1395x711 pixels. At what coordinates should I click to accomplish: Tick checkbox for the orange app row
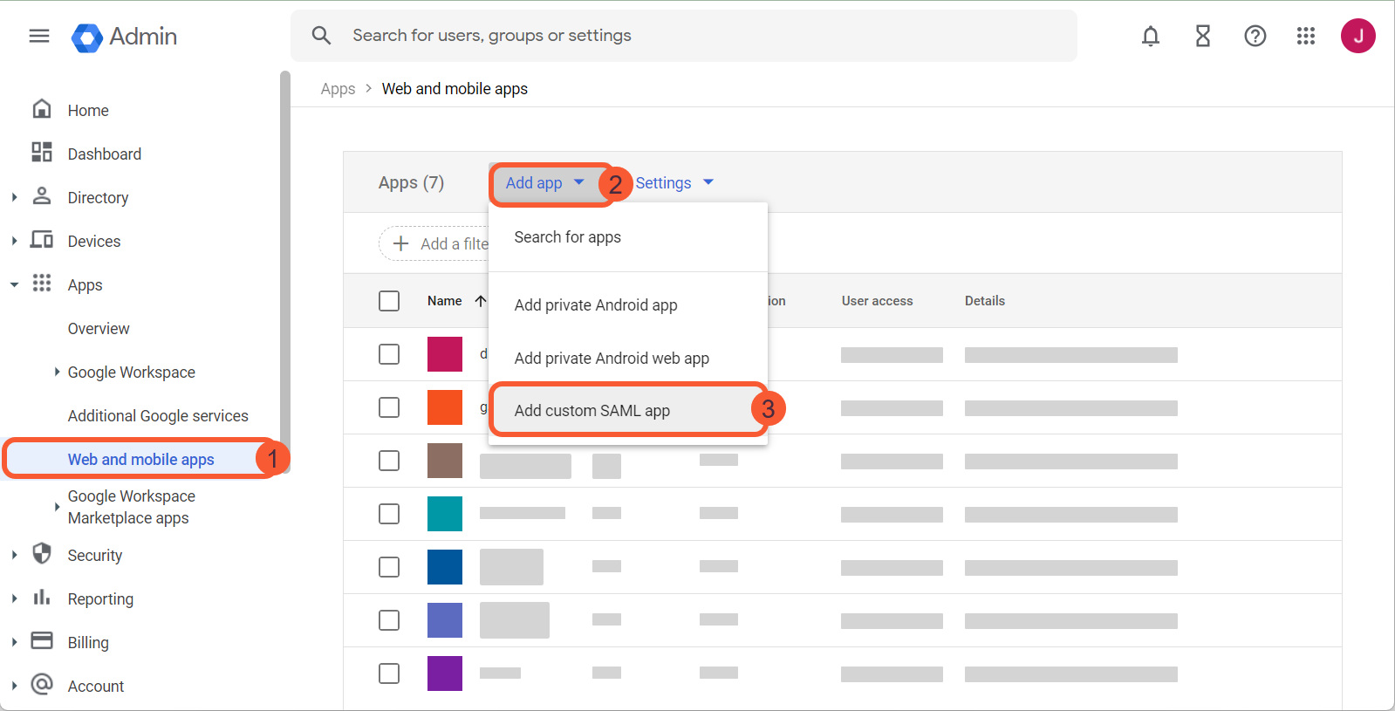[x=389, y=407]
